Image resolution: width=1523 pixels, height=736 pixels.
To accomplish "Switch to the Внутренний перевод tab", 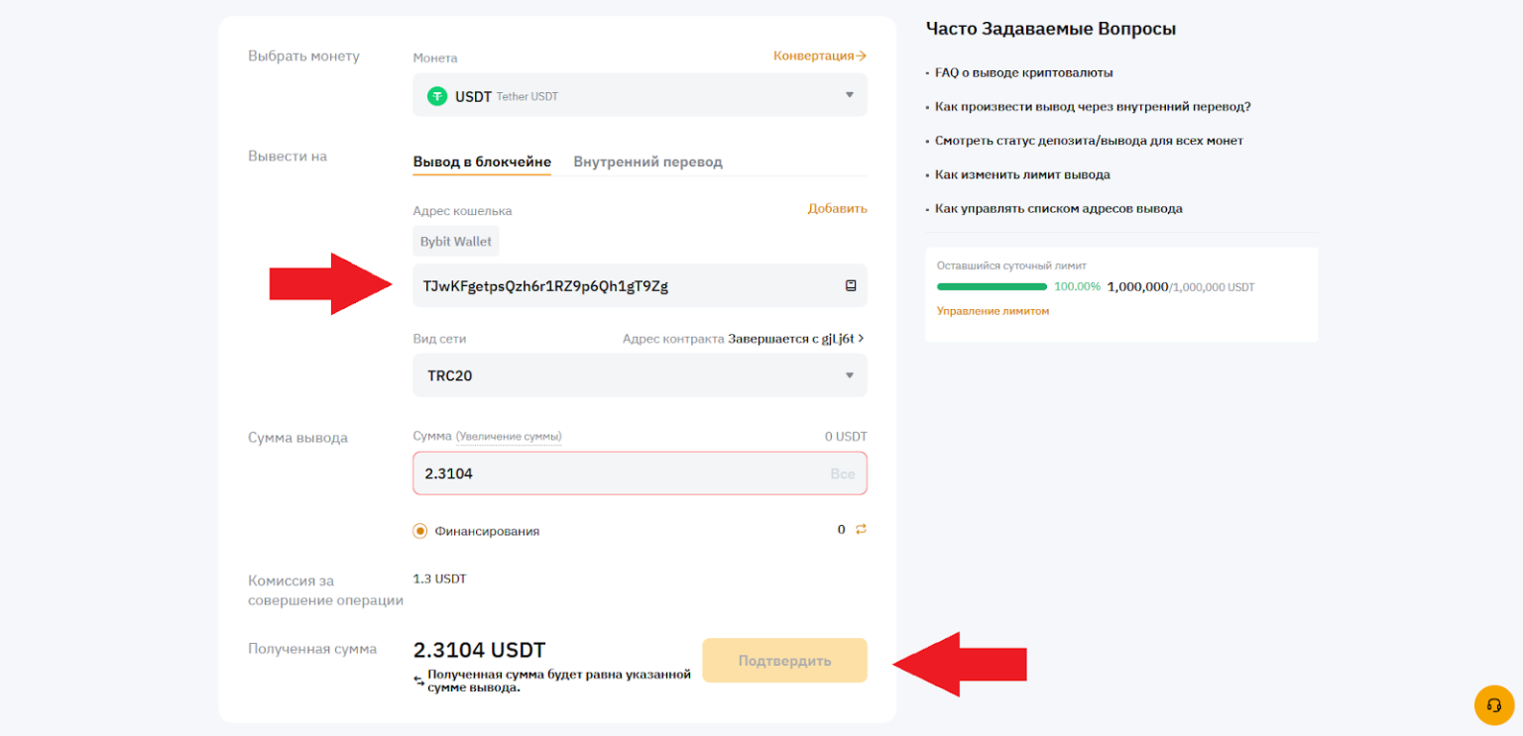I will click(647, 161).
